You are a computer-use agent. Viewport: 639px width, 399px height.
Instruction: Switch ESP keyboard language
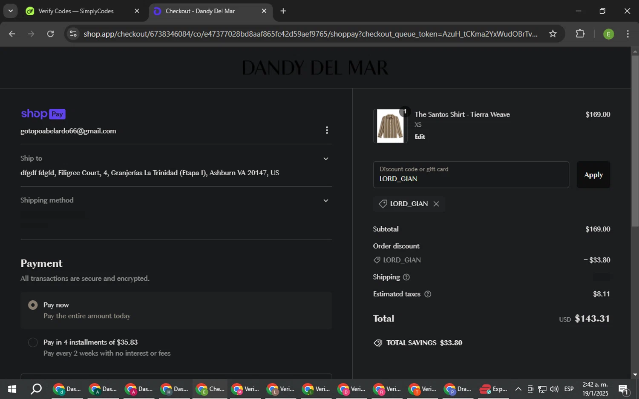pyautogui.click(x=569, y=389)
